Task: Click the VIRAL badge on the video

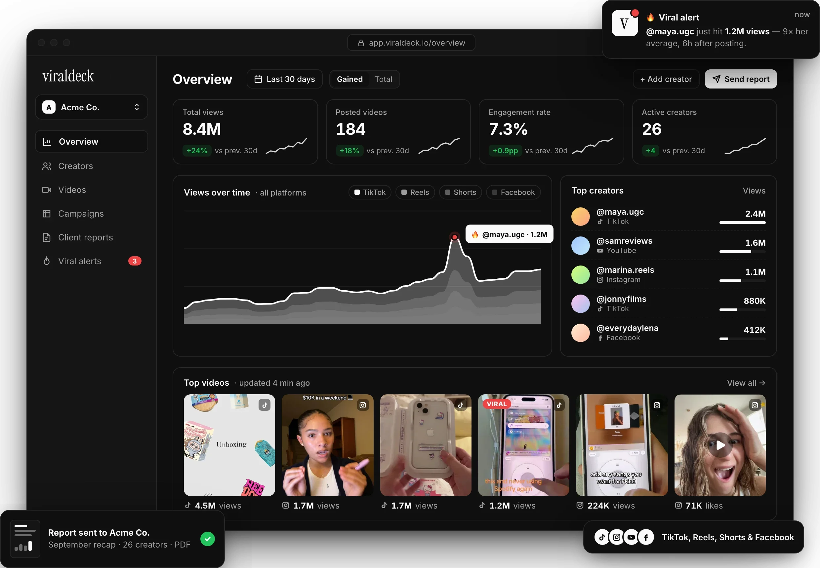Action: click(496, 404)
